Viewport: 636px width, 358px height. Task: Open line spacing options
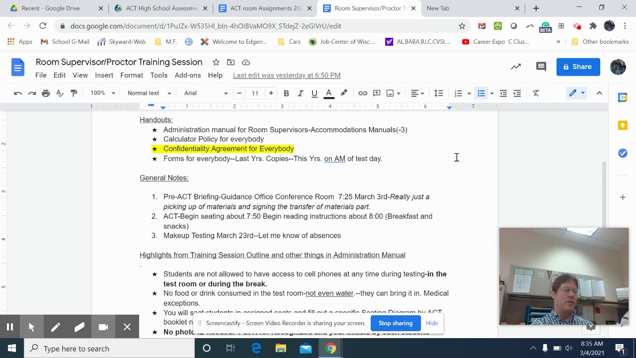click(x=438, y=93)
